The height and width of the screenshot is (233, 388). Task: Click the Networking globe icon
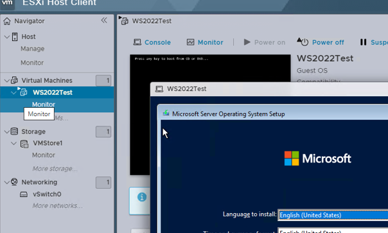coord(14,182)
